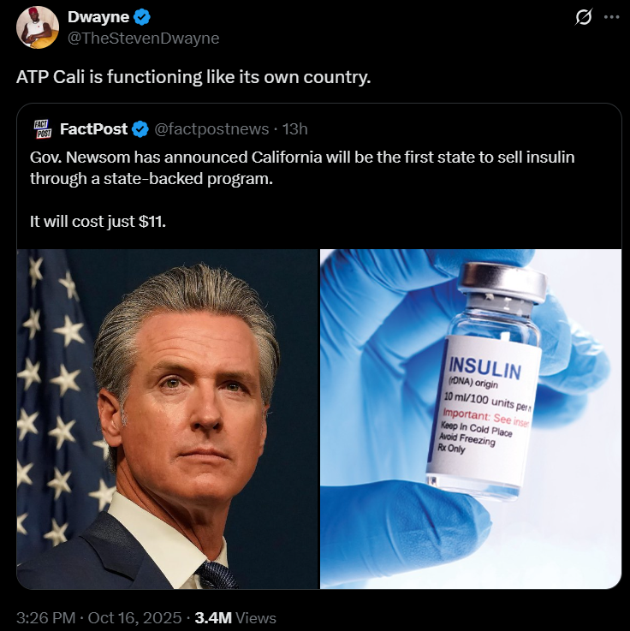Click the 'ATP Cali is functioning' tweet text
The image size is (630, 631).
pyautogui.click(x=193, y=77)
